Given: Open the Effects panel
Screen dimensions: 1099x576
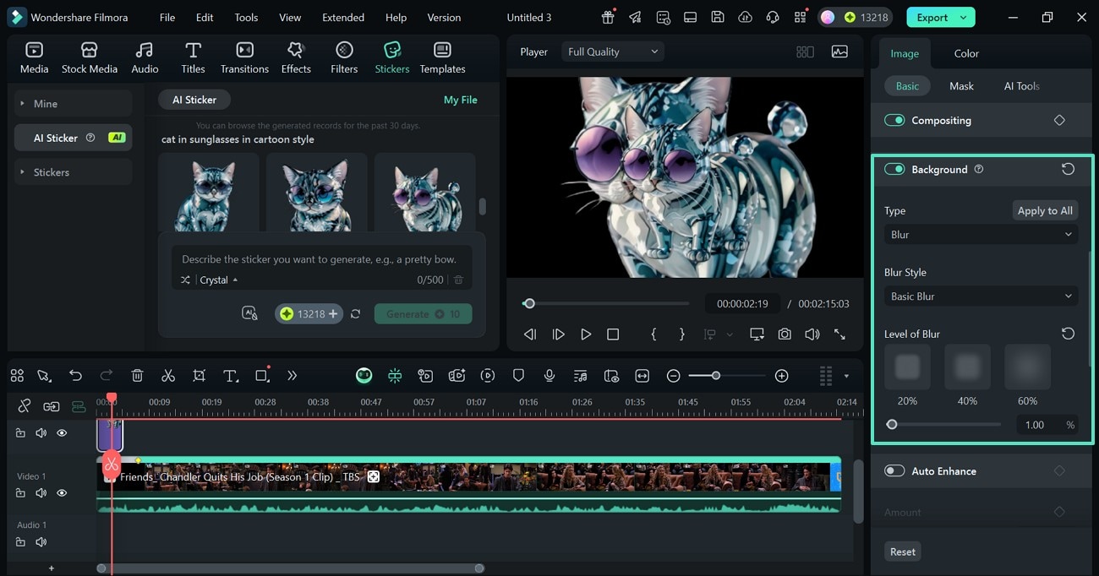Looking at the screenshot, I should (296, 57).
